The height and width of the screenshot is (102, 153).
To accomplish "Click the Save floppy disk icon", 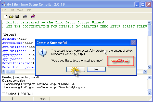I will 17,17.
